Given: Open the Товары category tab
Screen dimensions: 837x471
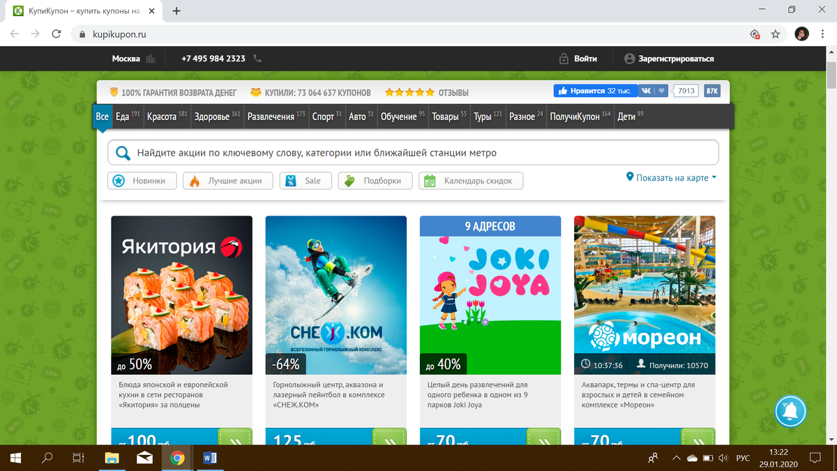Looking at the screenshot, I should tap(449, 117).
